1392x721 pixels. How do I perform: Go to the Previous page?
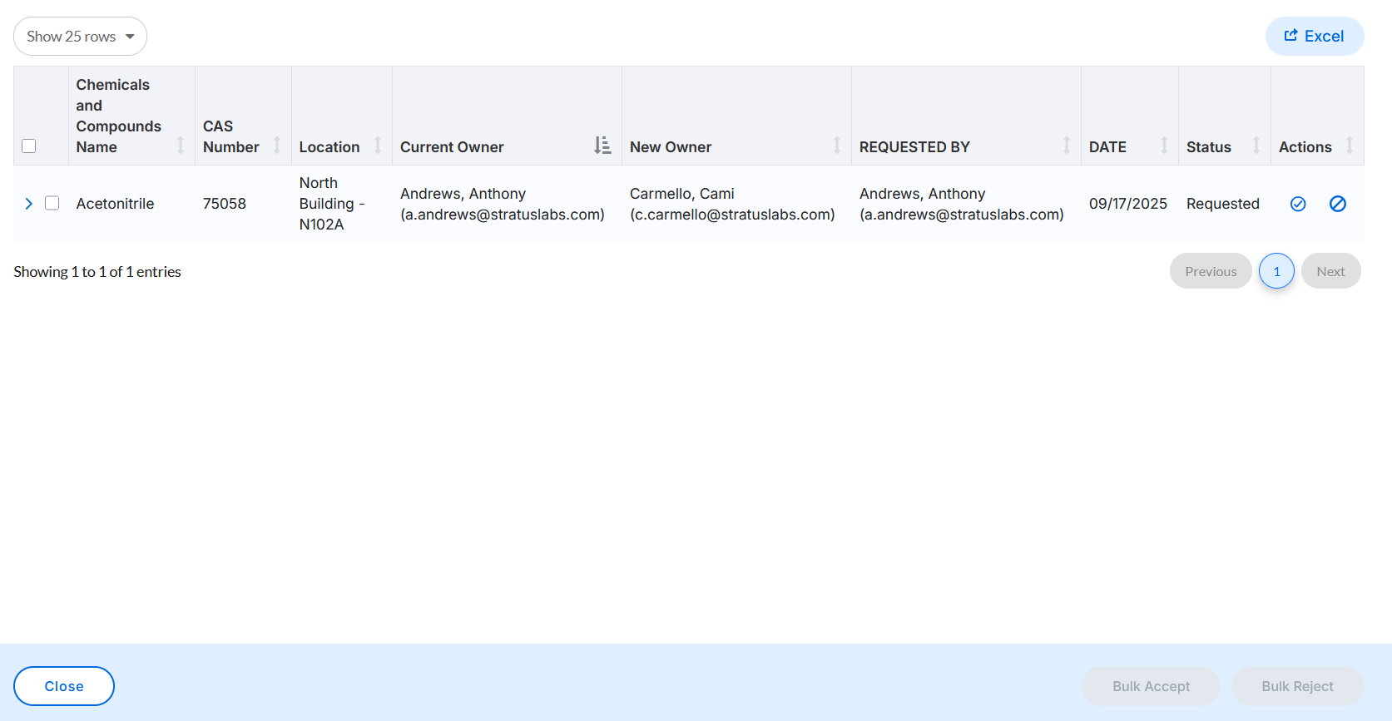(x=1211, y=271)
